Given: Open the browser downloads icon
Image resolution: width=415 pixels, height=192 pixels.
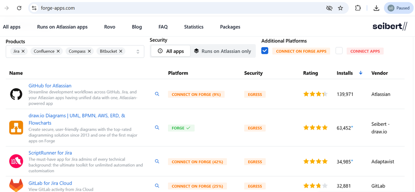Looking at the screenshot, I should (376, 8).
